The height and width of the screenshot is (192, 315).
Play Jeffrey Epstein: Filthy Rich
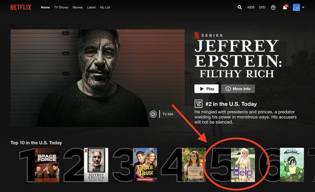206,89
